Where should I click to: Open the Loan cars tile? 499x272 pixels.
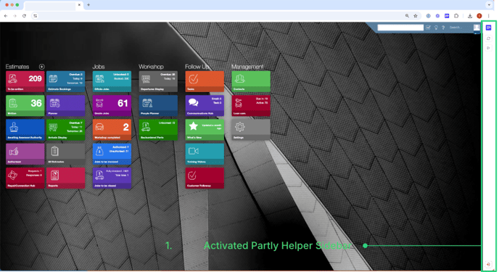pos(251,106)
